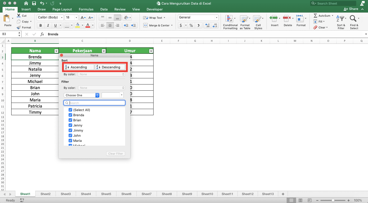The width and height of the screenshot is (368, 203).
Task: Apply the yellow fill color
Action: click(x=77, y=25)
